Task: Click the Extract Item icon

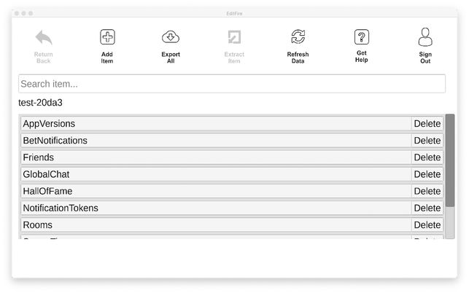Action: [x=234, y=37]
